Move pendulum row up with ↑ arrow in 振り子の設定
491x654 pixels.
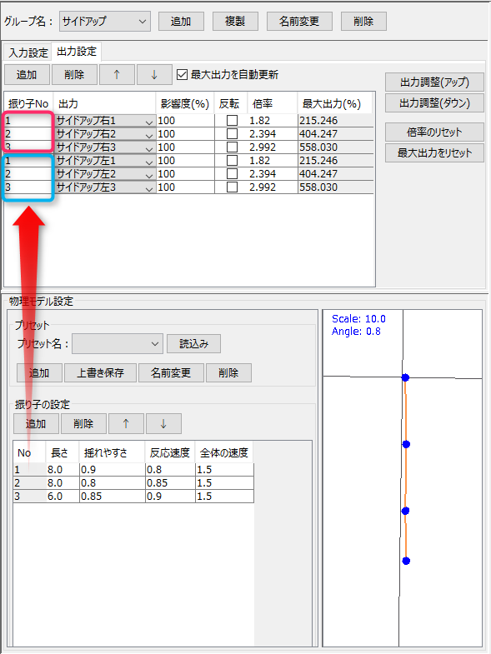click(126, 424)
